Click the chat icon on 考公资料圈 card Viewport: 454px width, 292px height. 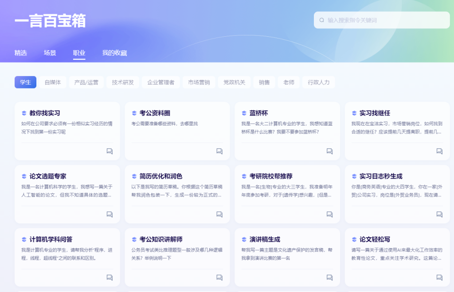[x=219, y=151]
